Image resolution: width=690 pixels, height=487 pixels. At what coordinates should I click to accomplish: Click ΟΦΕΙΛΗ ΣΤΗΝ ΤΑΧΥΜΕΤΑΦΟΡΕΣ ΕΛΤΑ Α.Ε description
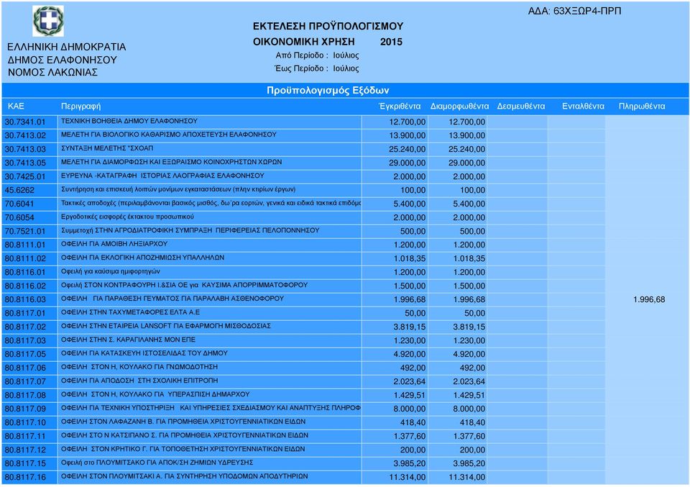pos(130,312)
